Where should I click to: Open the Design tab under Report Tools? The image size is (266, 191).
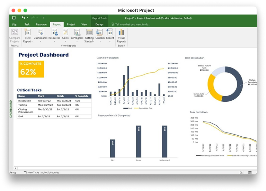[99, 25]
